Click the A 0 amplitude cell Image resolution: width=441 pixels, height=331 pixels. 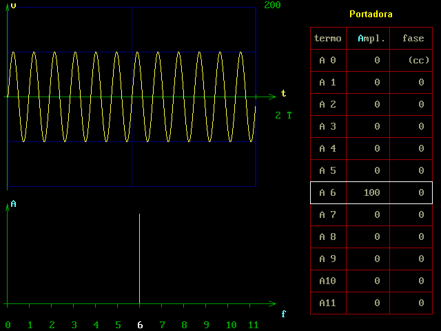pos(368,60)
